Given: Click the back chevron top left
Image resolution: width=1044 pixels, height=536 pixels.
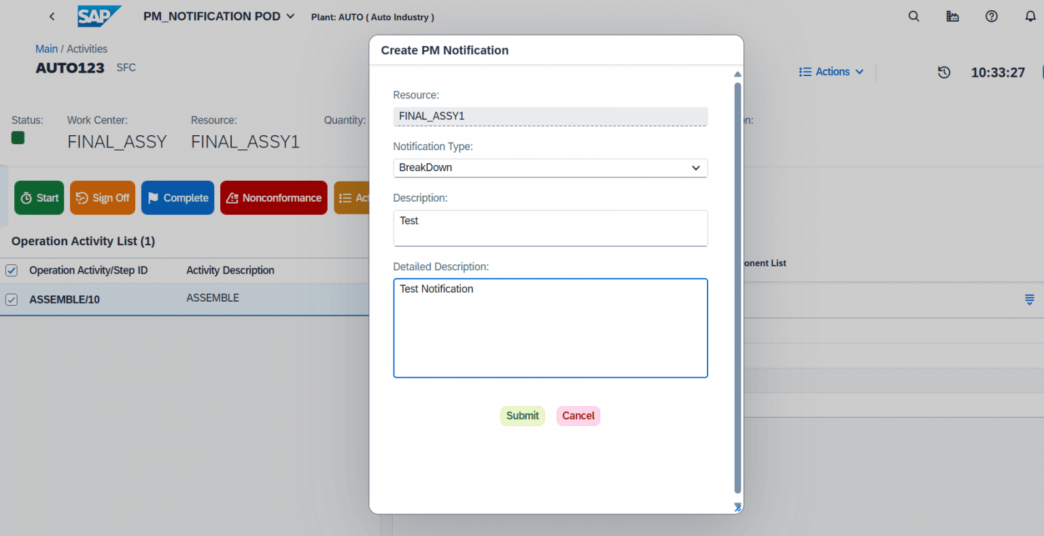Looking at the screenshot, I should tap(52, 16).
